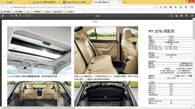Show site information icon in address bar
Viewport: 195px width, 109px height.
point(7,7)
